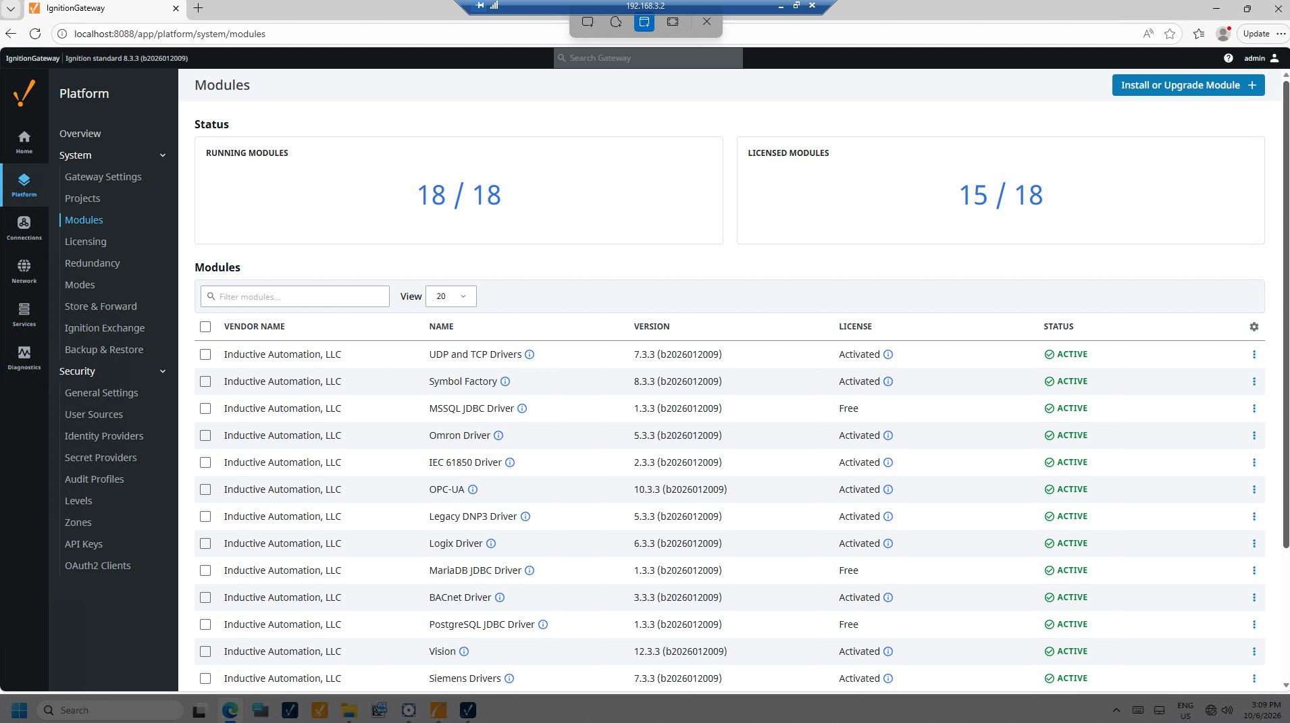This screenshot has width=1290, height=723.
Task: Click the Ignition logo icon
Action: coord(24,93)
